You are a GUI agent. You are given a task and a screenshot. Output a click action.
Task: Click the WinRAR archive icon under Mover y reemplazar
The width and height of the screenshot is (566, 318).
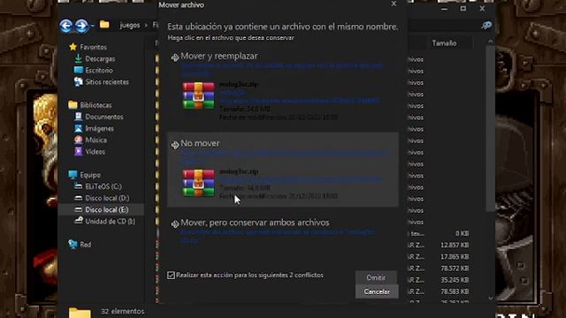198,95
